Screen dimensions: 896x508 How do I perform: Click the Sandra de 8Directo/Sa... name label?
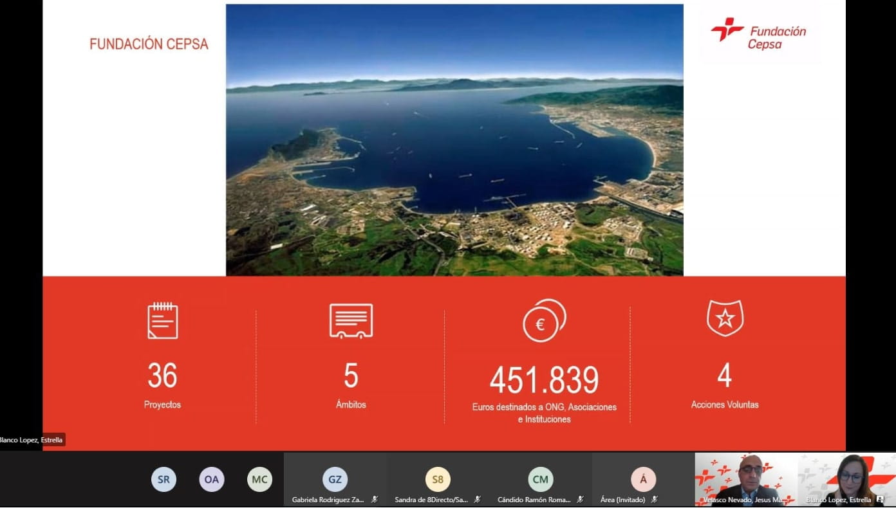431,500
